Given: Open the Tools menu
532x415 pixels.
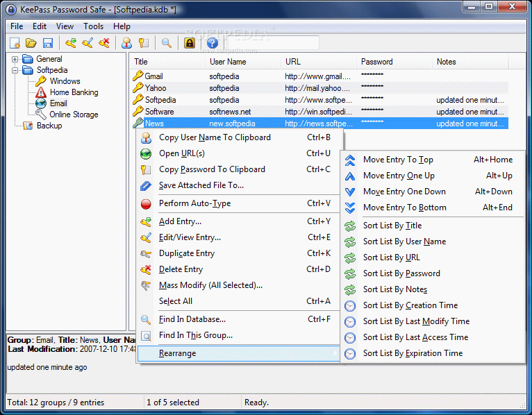Looking at the screenshot, I should 93,26.
